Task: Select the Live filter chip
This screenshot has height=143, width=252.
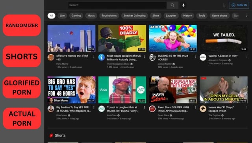Action: point(62,16)
